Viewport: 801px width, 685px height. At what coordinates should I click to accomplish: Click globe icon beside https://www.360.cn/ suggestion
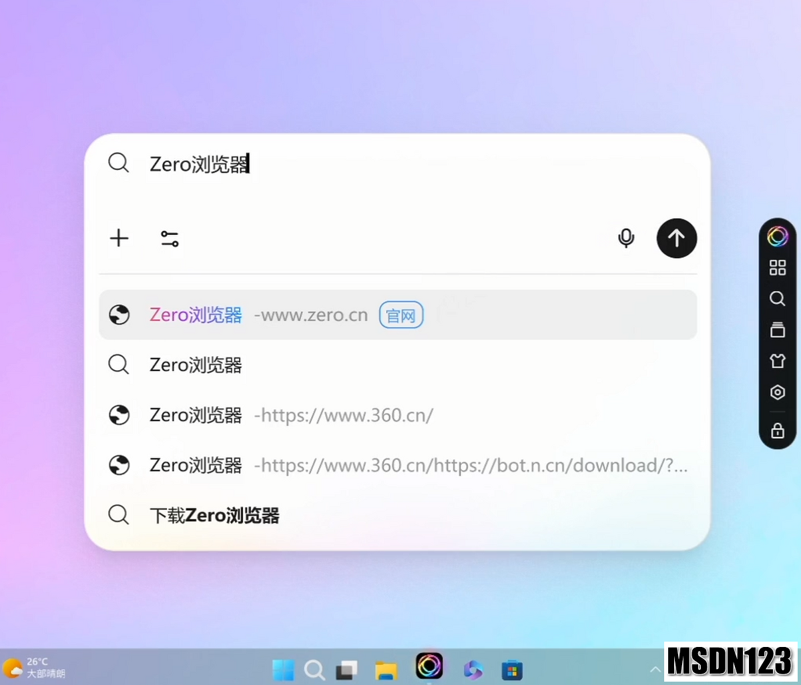(119, 415)
